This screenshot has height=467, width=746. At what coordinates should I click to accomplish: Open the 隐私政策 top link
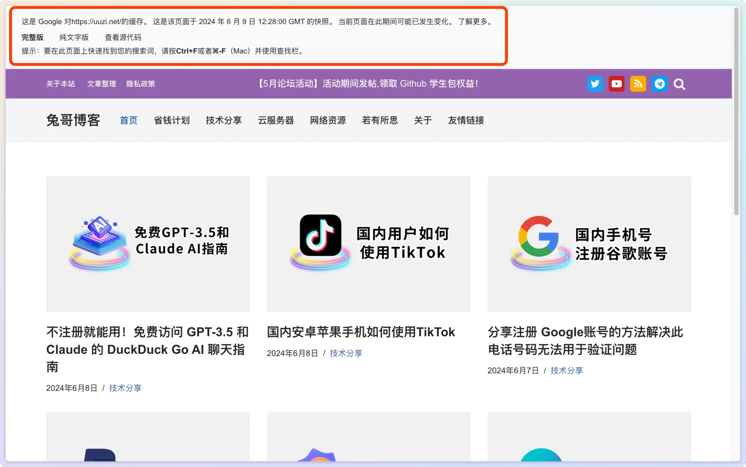[x=140, y=84]
